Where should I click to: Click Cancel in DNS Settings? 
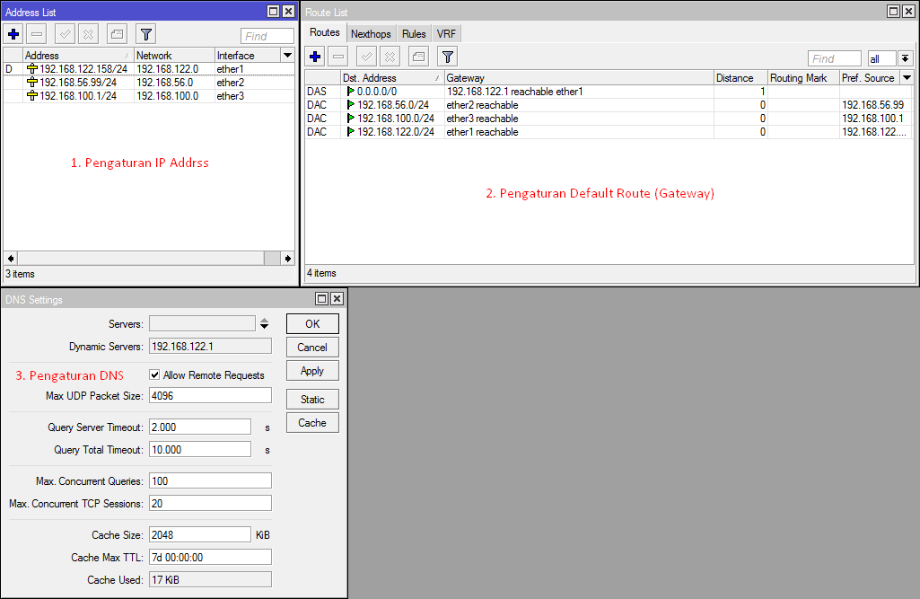[312, 347]
